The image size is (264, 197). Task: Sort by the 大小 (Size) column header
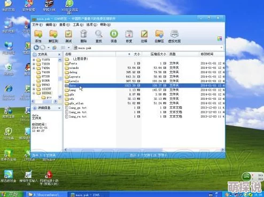[x=129, y=54]
